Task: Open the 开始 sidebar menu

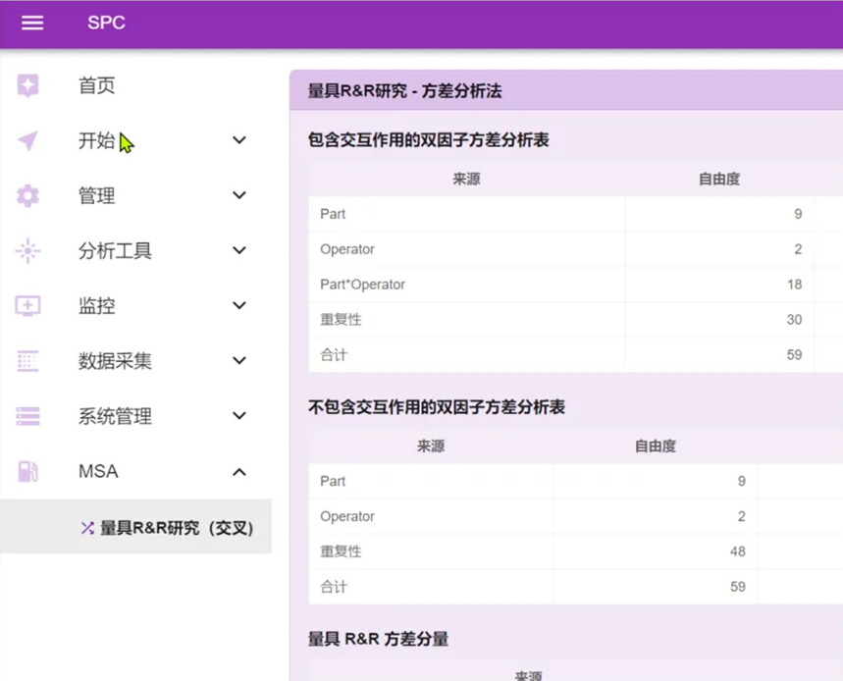Action: [97, 141]
